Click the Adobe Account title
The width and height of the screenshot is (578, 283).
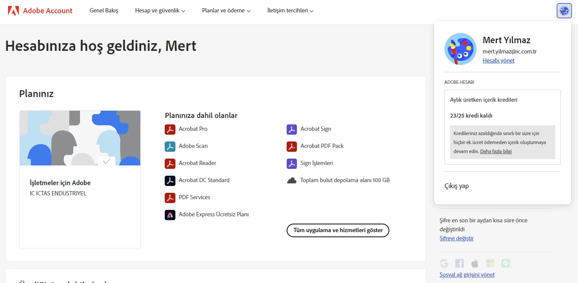48,11
